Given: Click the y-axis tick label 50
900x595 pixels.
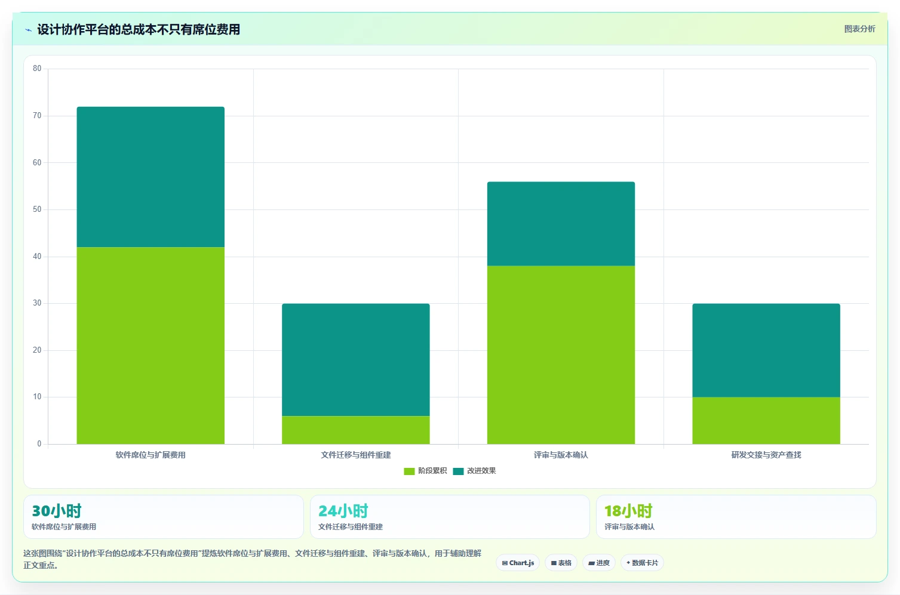Looking at the screenshot, I should tap(37, 209).
